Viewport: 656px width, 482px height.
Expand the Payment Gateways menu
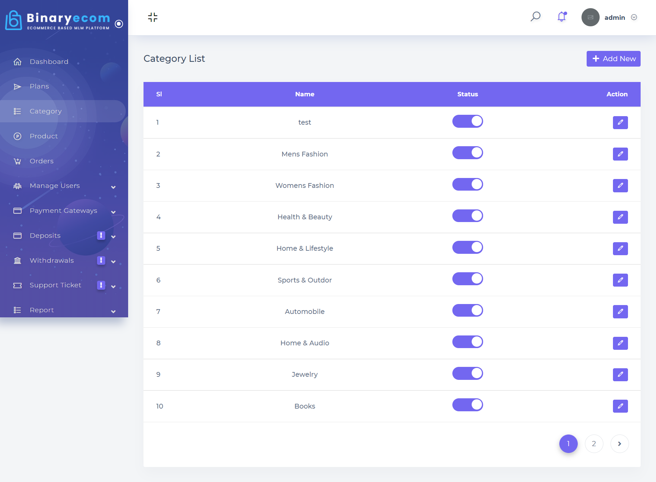coord(113,212)
